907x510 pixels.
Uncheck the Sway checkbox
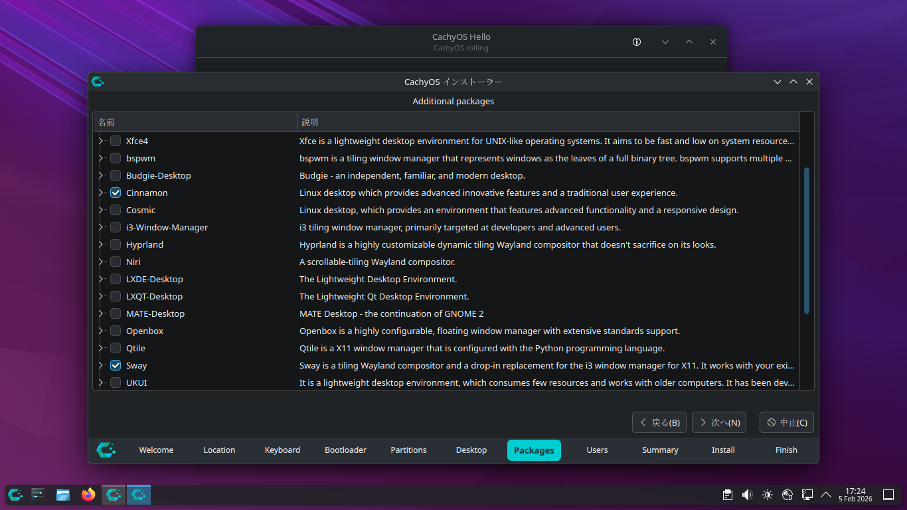(116, 365)
